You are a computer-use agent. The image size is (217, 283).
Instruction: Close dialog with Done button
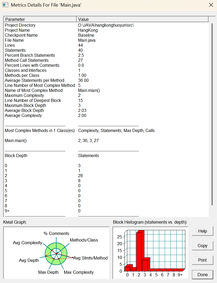pos(202,275)
